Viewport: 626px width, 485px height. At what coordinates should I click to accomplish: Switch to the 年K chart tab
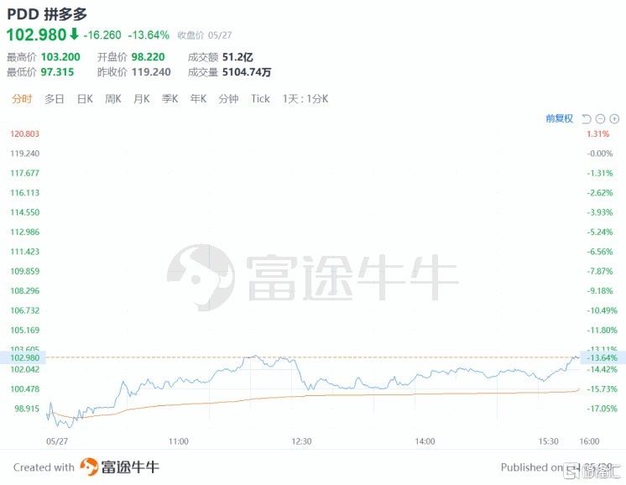[198, 99]
